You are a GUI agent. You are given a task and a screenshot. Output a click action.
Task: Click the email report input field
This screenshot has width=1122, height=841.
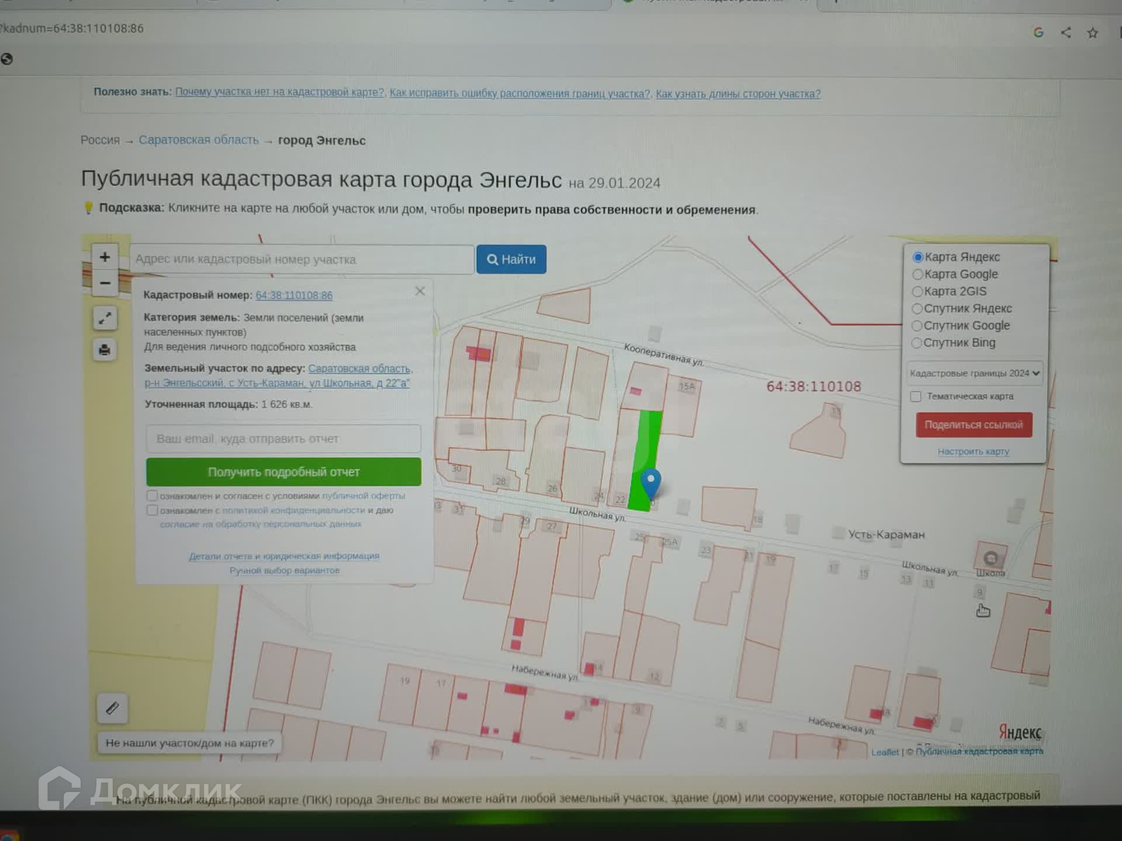[283, 439]
